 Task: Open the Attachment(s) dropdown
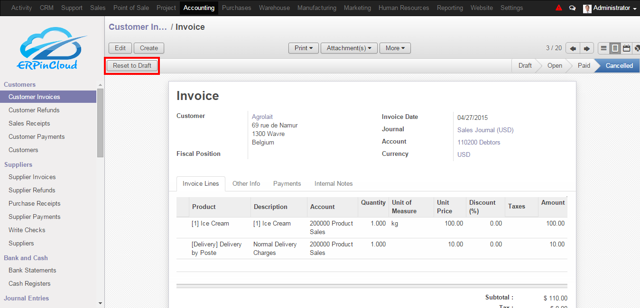(349, 48)
